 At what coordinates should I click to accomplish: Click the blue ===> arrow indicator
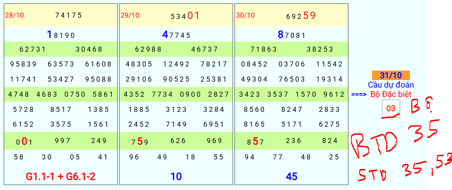(359, 94)
